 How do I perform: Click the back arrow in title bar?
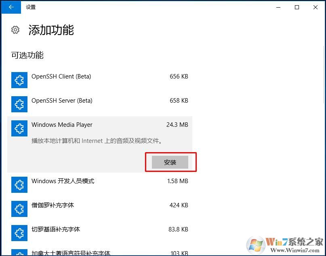click(x=11, y=7)
